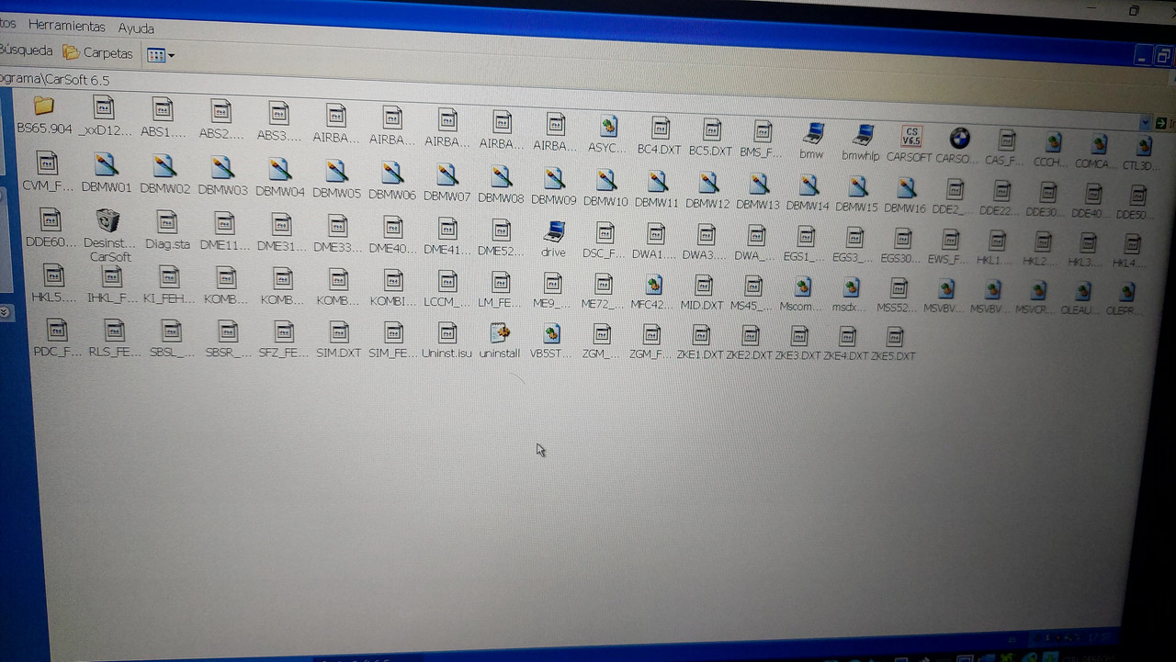
Task: Select the msdx... library file icon
Action: click(x=850, y=288)
